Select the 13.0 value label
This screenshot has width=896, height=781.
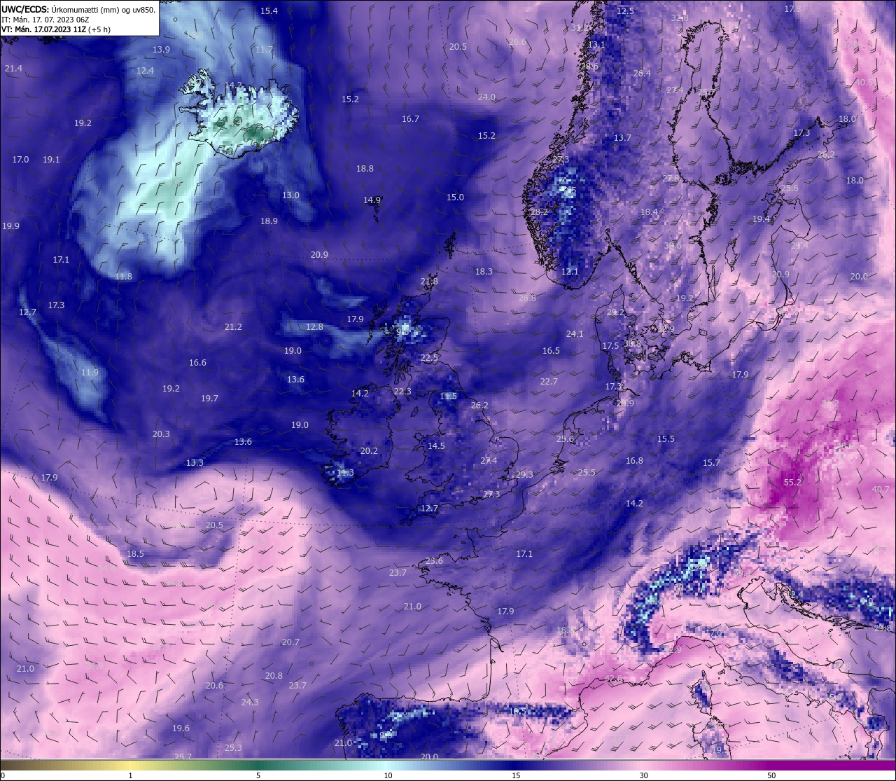tap(290, 195)
